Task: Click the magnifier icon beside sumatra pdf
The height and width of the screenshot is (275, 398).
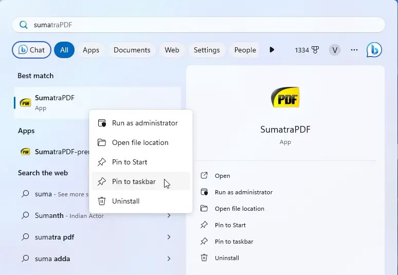Action: [25, 237]
